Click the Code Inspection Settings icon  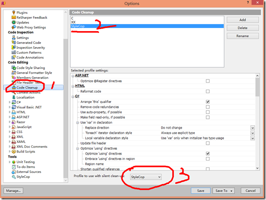(x=14, y=37)
